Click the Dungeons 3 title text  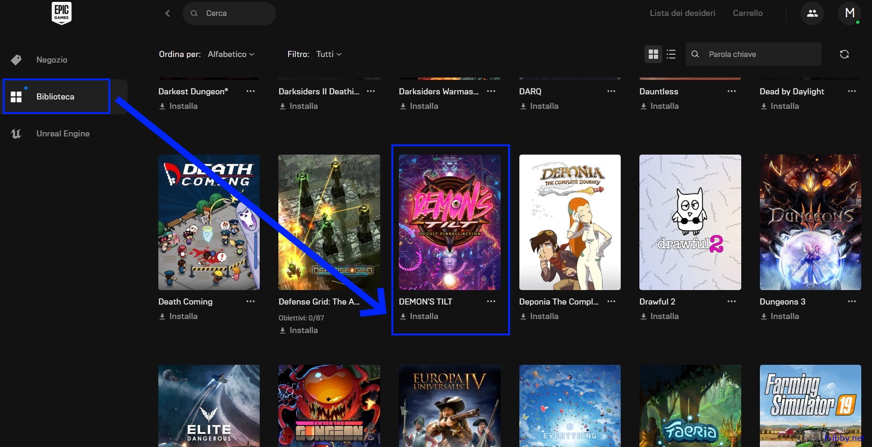pyautogui.click(x=782, y=302)
